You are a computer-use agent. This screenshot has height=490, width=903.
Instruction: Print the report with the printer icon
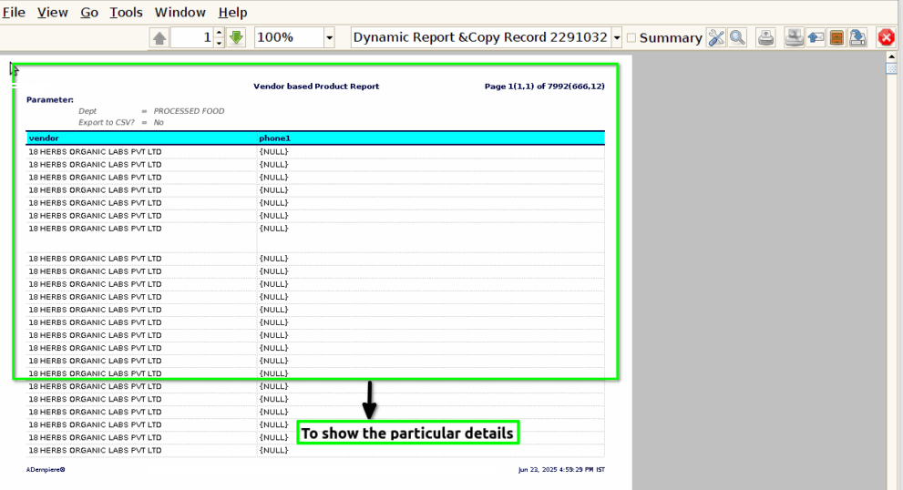click(x=765, y=38)
